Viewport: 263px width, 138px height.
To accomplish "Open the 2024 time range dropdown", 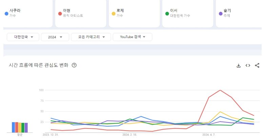I will click(55, 37).
